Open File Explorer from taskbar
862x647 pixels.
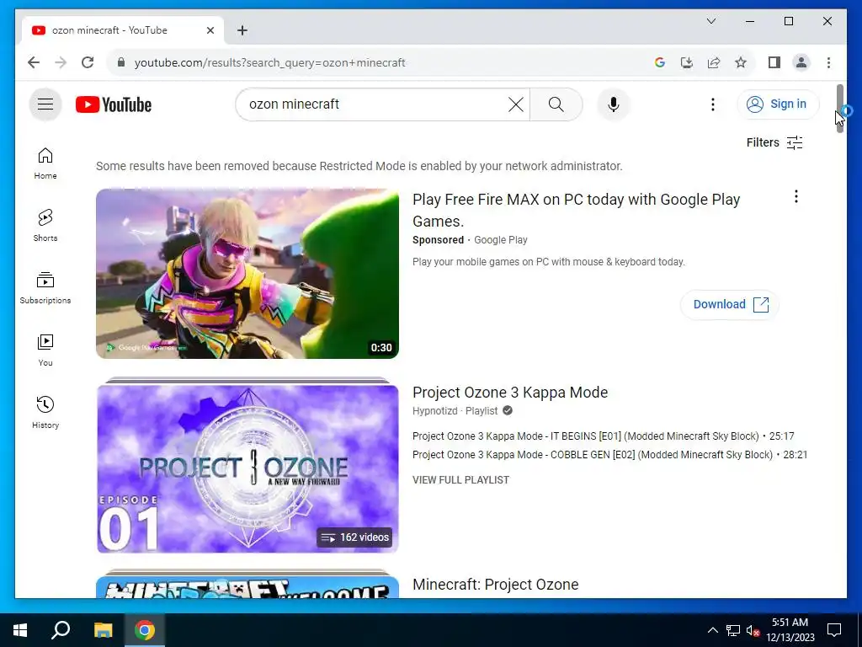tap(103, 630)
